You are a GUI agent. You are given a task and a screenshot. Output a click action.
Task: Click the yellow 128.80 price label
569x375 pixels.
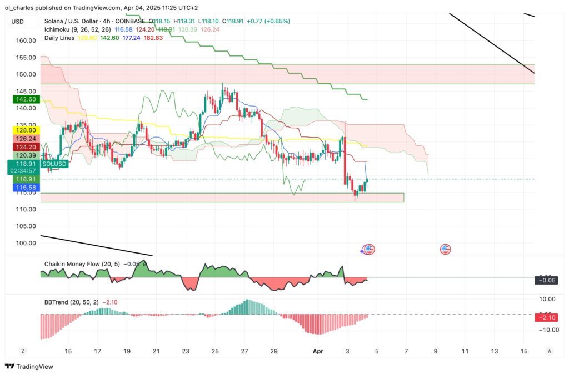23,129
